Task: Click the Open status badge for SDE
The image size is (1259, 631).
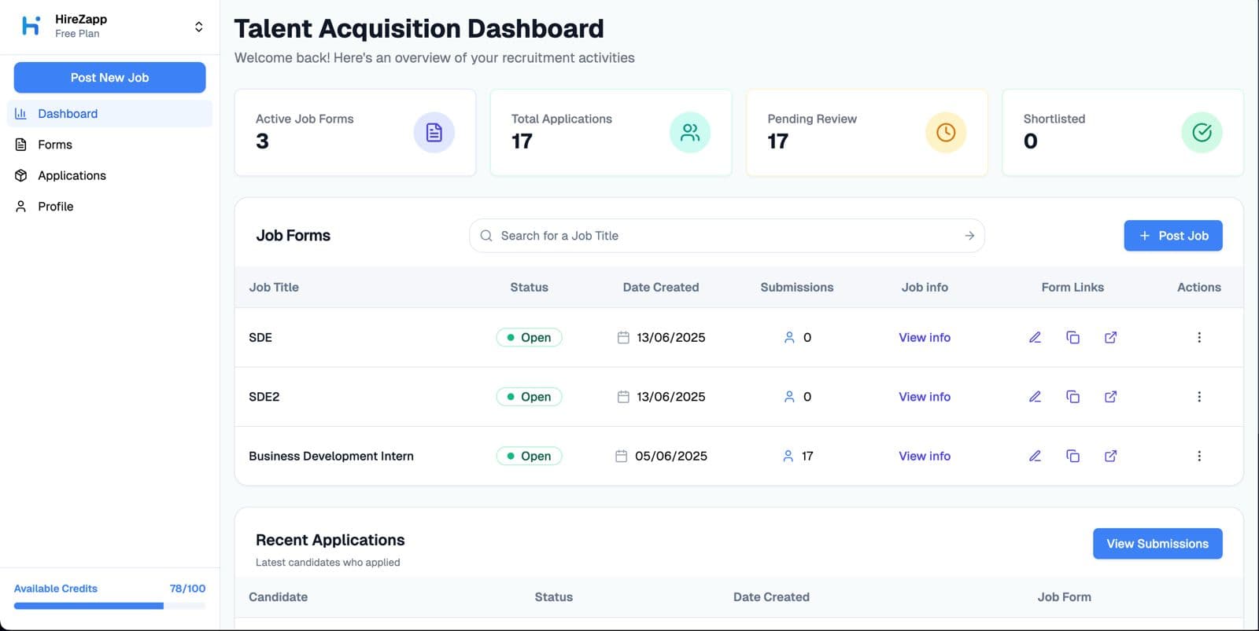Action: 529,337
